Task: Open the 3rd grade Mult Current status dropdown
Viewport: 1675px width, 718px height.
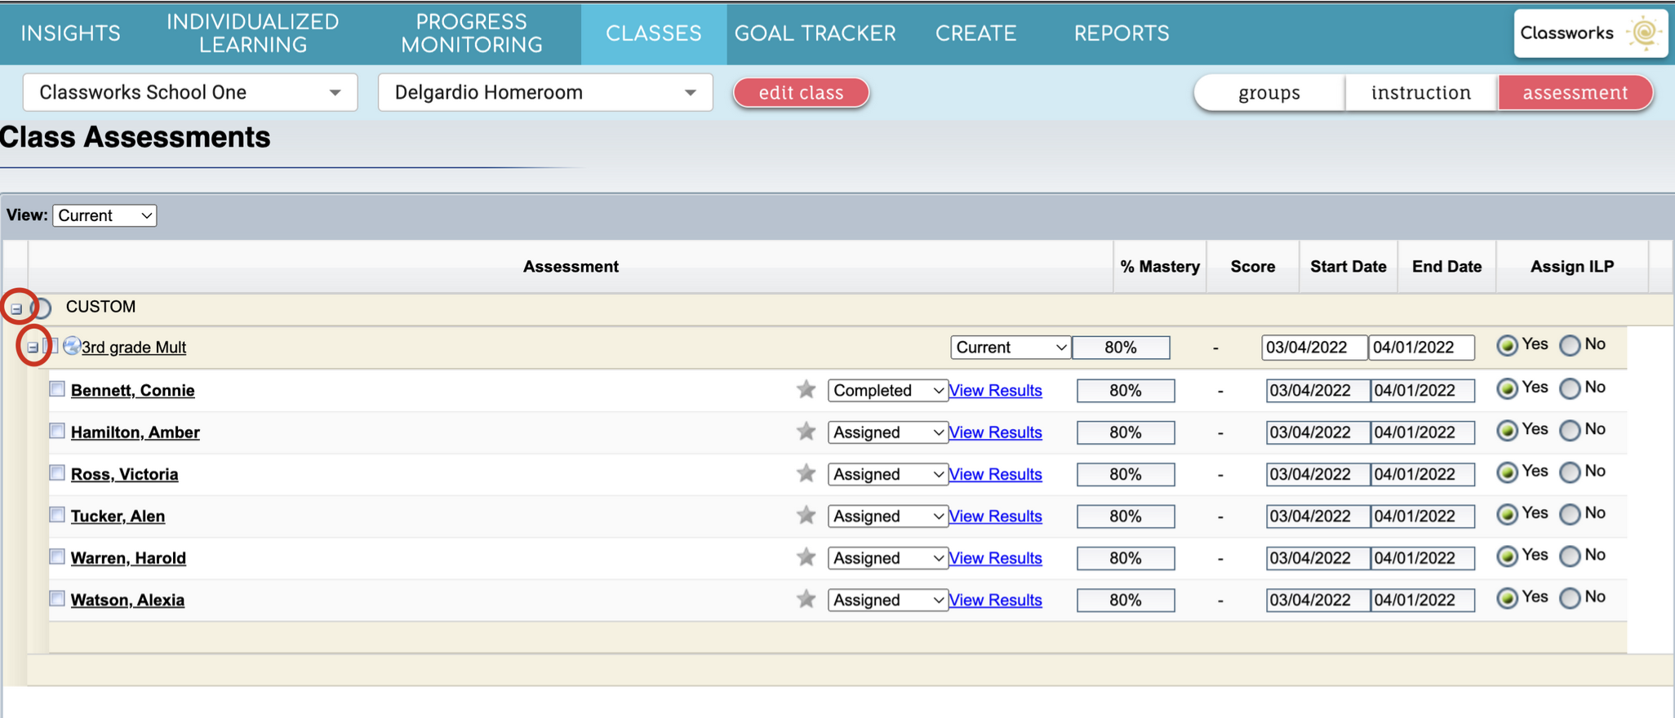Action: [x=1011, y=347]
